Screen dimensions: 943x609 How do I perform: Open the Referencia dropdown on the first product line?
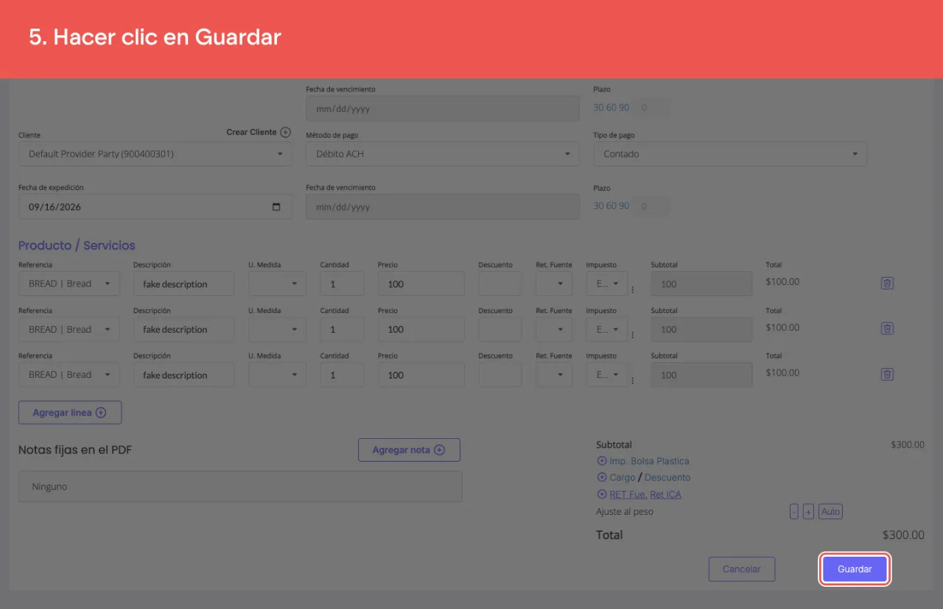pyautogui.click(x=69, y=284)
